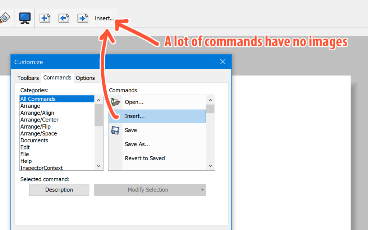Select the Documents category
This screenshot has width=368, height=230.
34,141
